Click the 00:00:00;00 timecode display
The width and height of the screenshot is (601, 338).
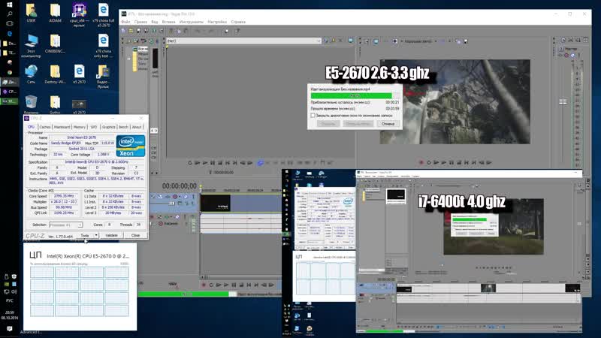pos(179,186)
